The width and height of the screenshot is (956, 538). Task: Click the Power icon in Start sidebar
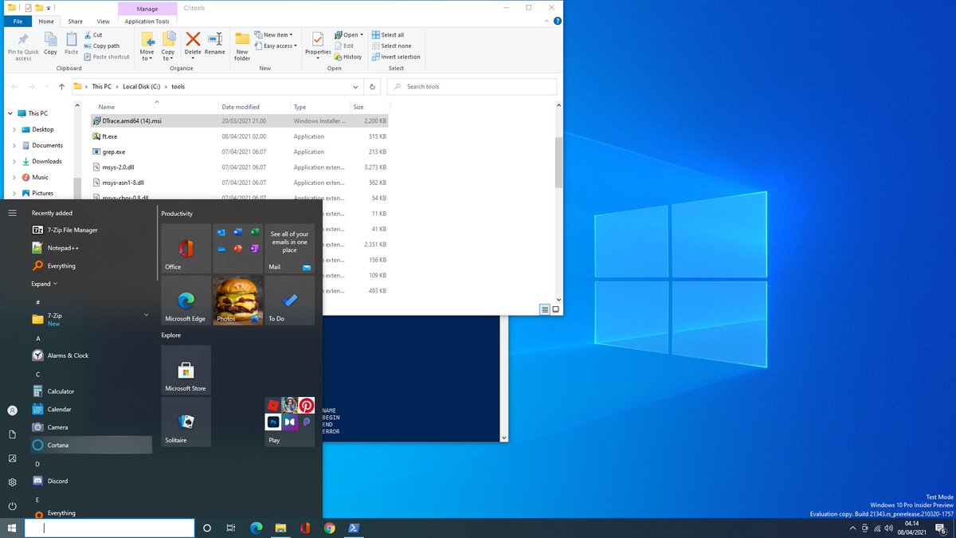pos(12,506)
